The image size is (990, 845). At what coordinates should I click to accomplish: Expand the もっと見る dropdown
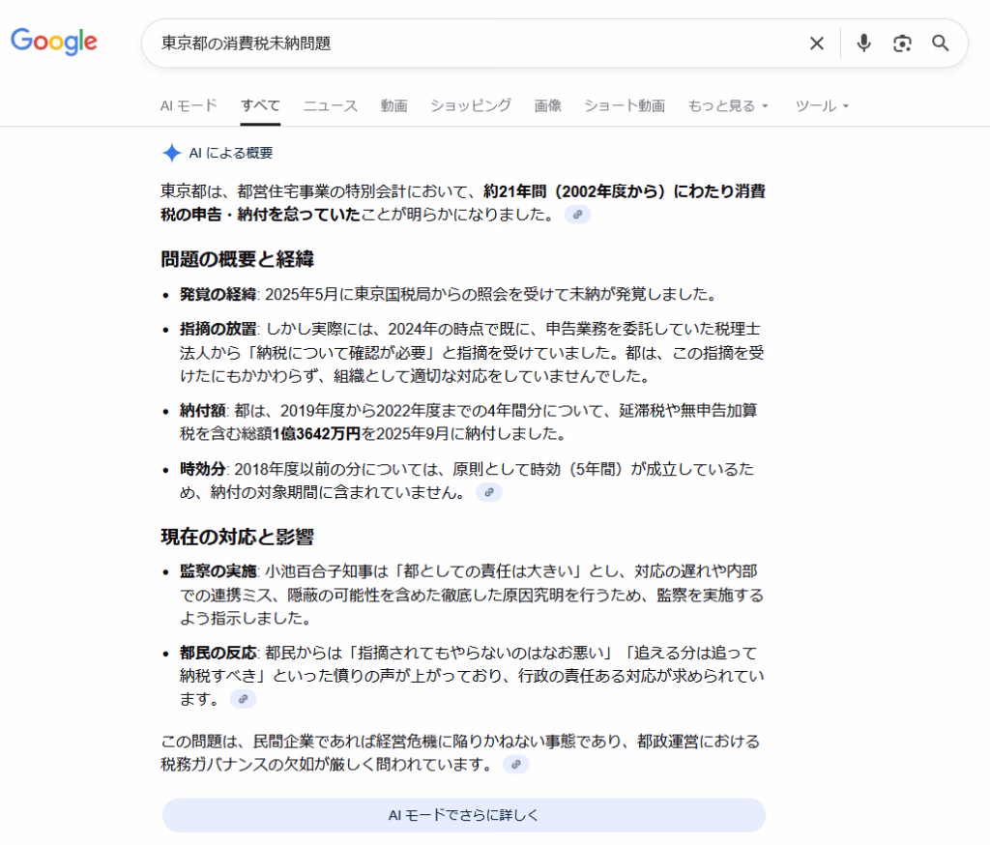coord(728,106)
